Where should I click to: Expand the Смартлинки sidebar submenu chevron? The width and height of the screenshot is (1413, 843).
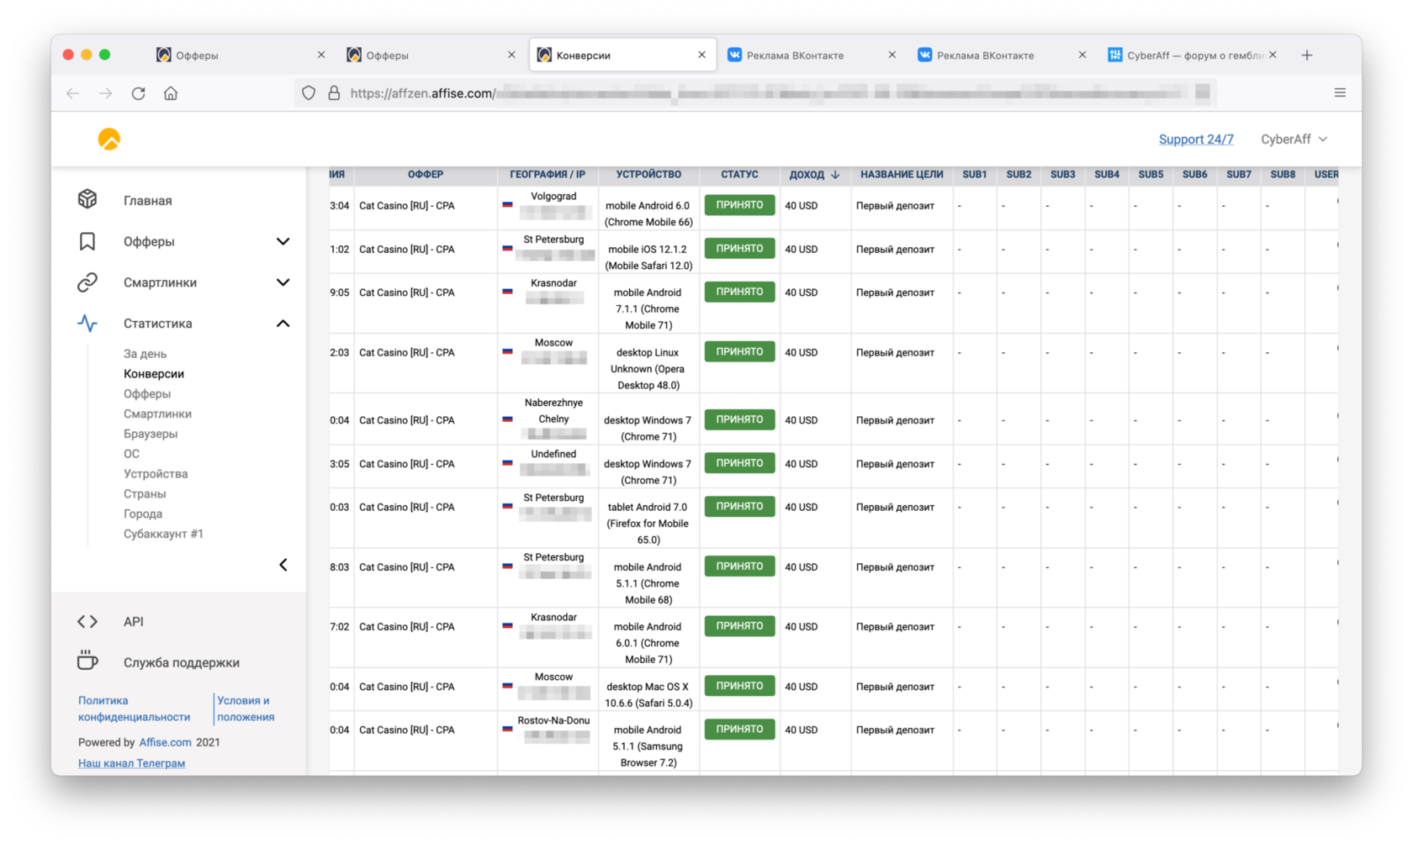283,282
